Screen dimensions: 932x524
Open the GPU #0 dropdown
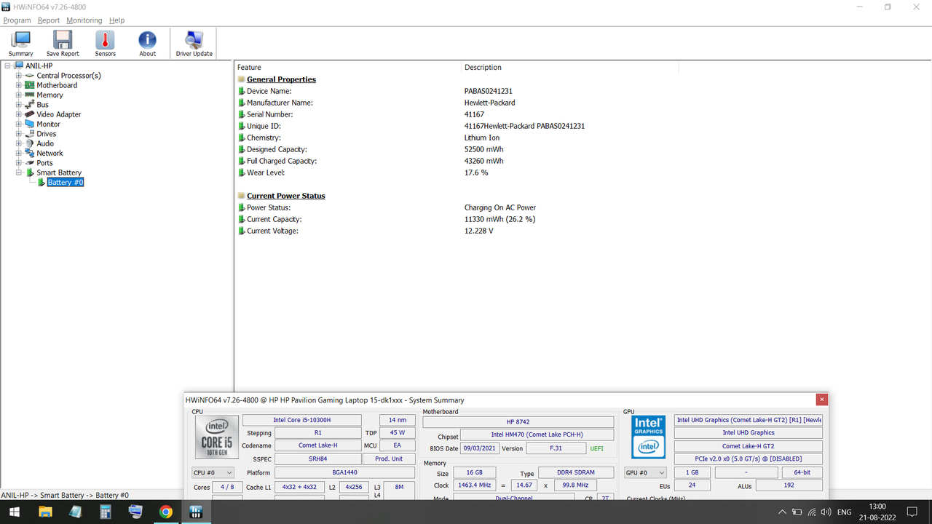(x=645, y=472)
